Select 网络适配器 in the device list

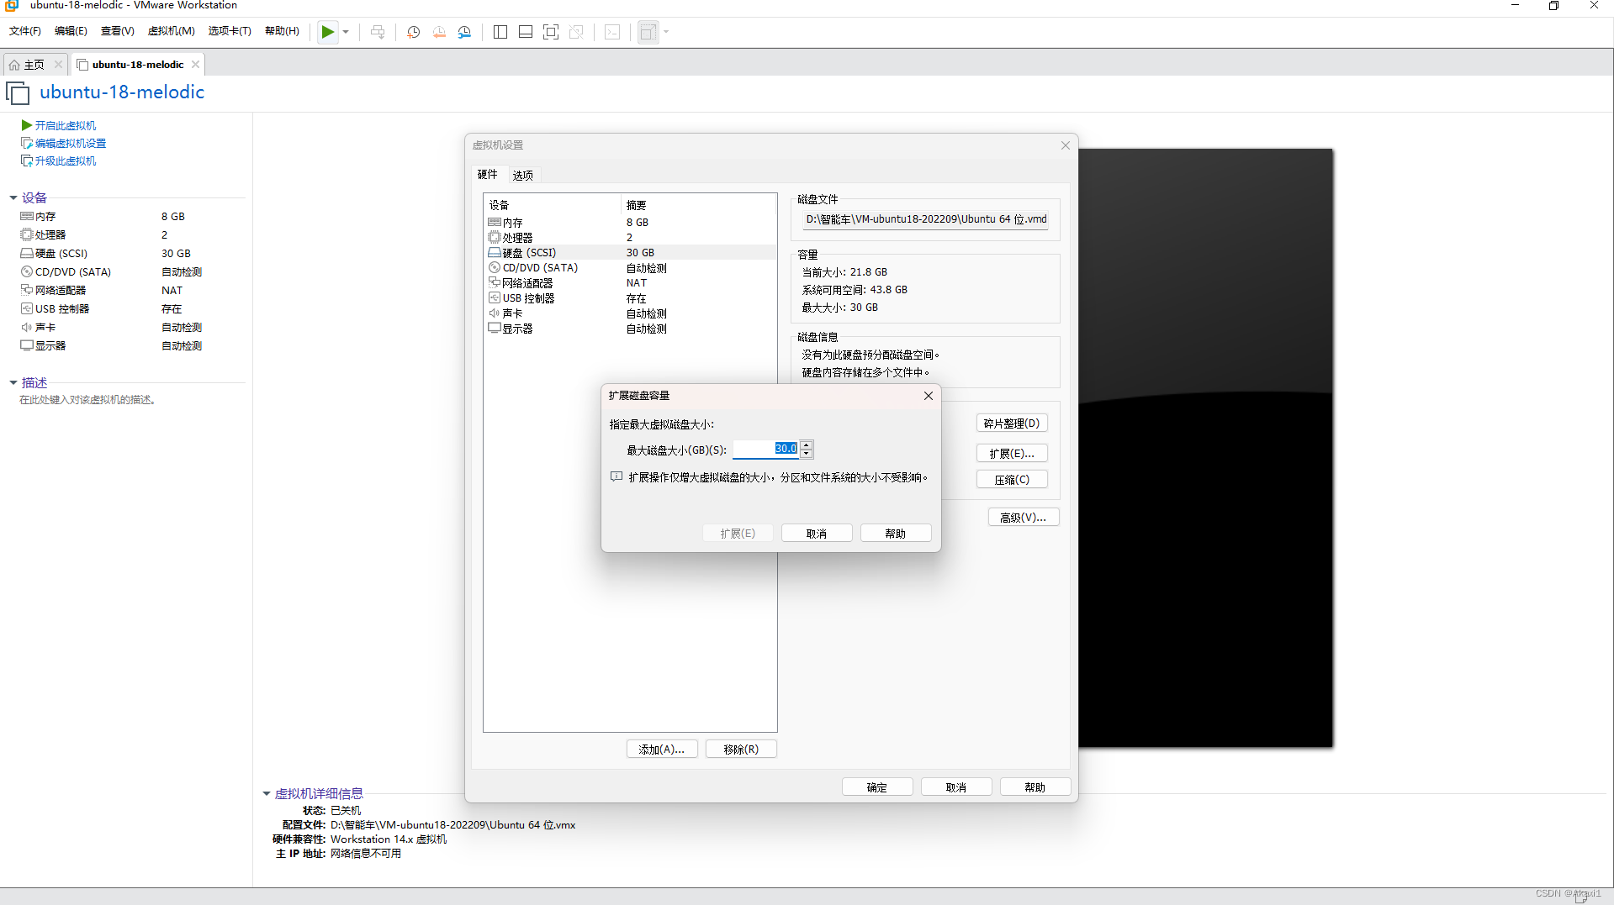click(527, 282)
